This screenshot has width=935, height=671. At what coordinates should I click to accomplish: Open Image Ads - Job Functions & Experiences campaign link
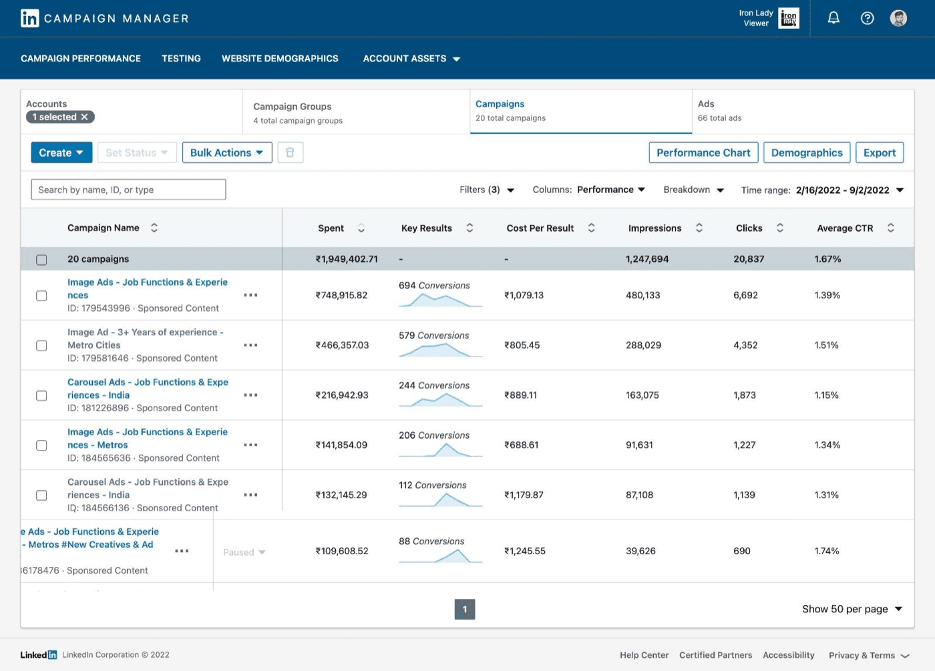148,288
